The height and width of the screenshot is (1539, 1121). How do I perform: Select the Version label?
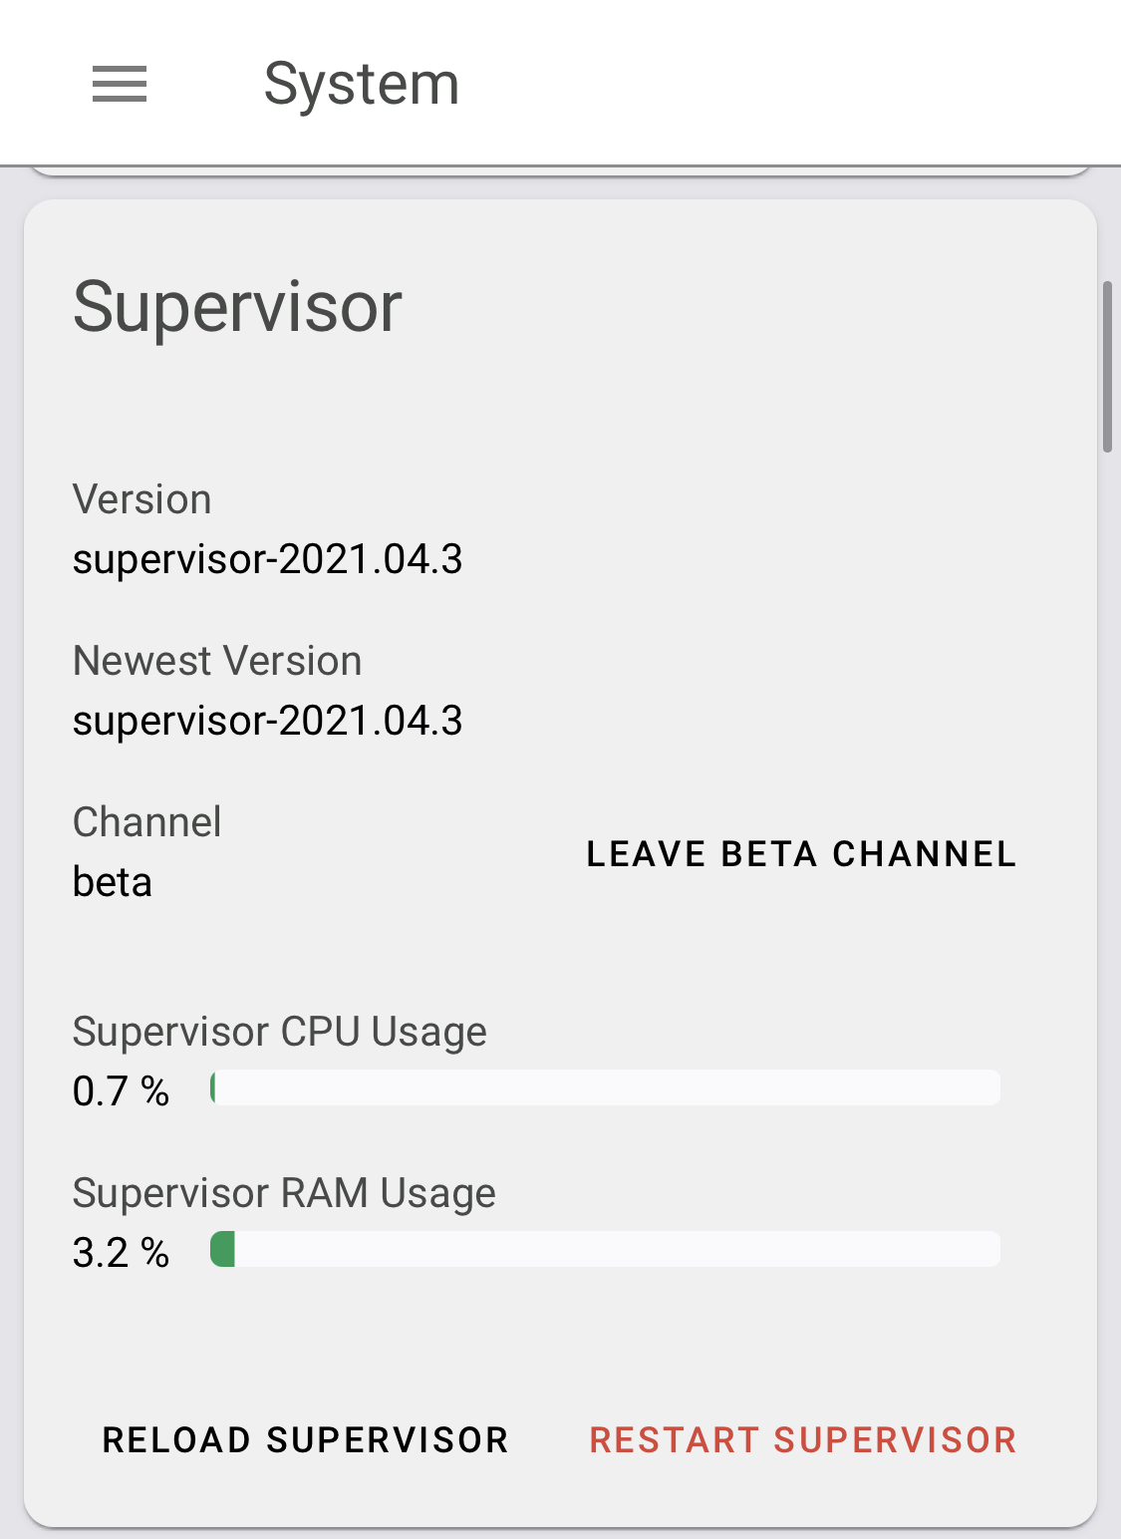coord(141,498)
